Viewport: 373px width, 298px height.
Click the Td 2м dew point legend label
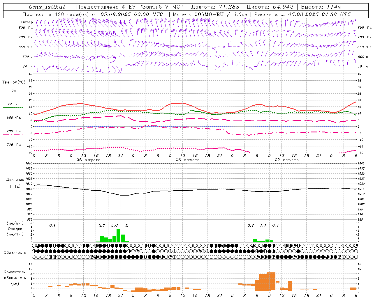point(13,104)
